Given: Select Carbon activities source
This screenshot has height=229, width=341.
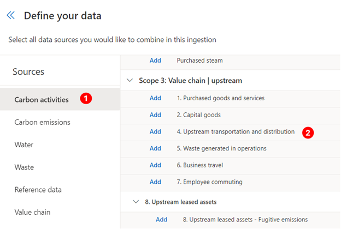Looking at the screenshot, I should [60, 99].
